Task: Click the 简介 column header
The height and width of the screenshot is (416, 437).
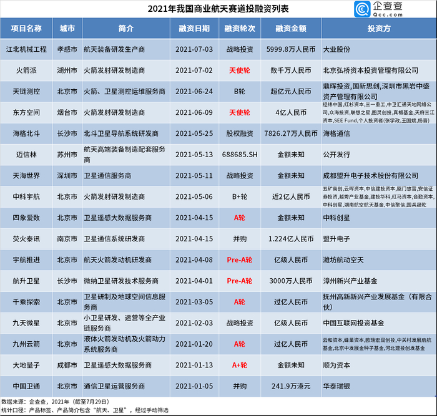Action: click(126, 28)
